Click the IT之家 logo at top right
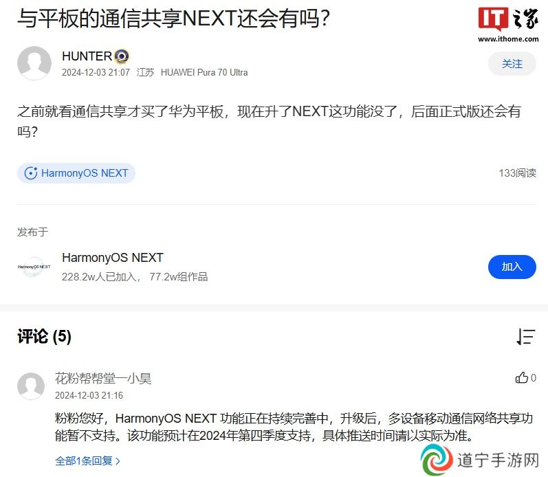 point(508,19)
